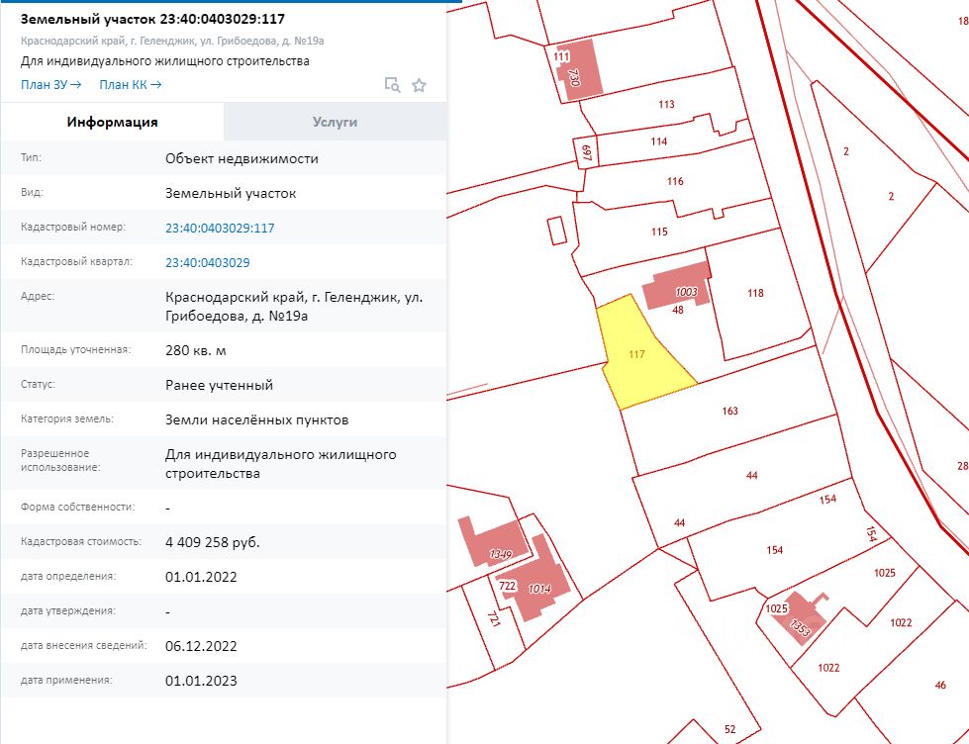
Task: Select parcel 163 on the map
Action: tap(729, 411)
